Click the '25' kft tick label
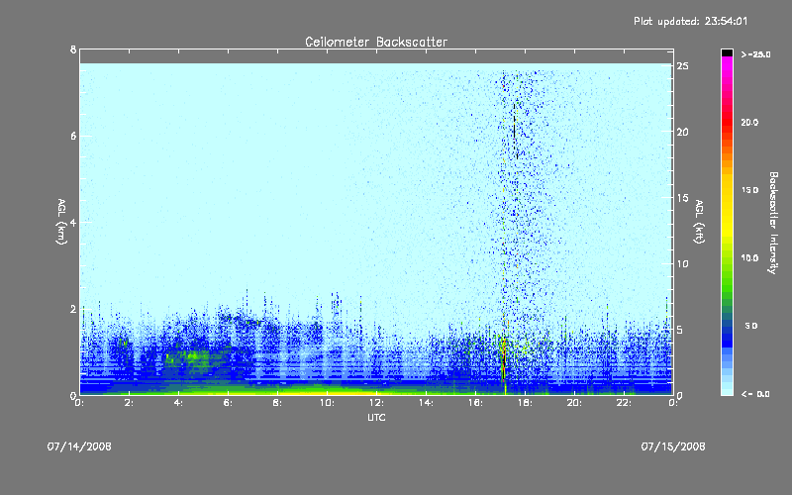Image resolution: width=792 pixels, height=495 pixels. [683, 66]
